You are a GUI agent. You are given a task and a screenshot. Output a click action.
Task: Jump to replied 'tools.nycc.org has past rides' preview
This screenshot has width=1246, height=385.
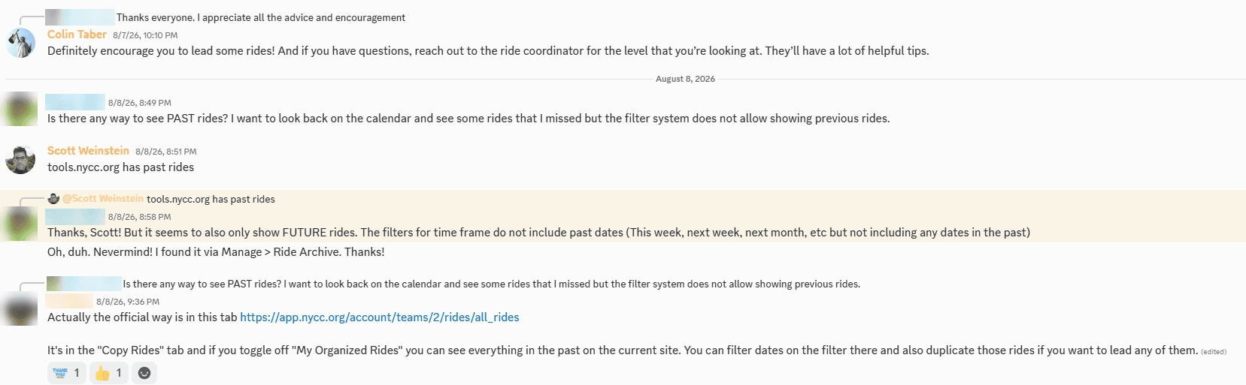coord(211,199)
